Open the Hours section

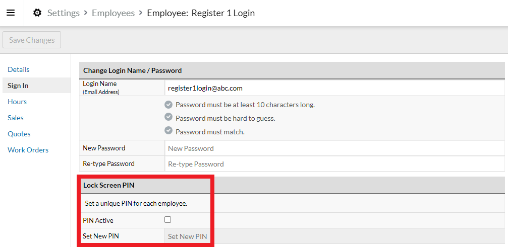(x=17, y=102)
